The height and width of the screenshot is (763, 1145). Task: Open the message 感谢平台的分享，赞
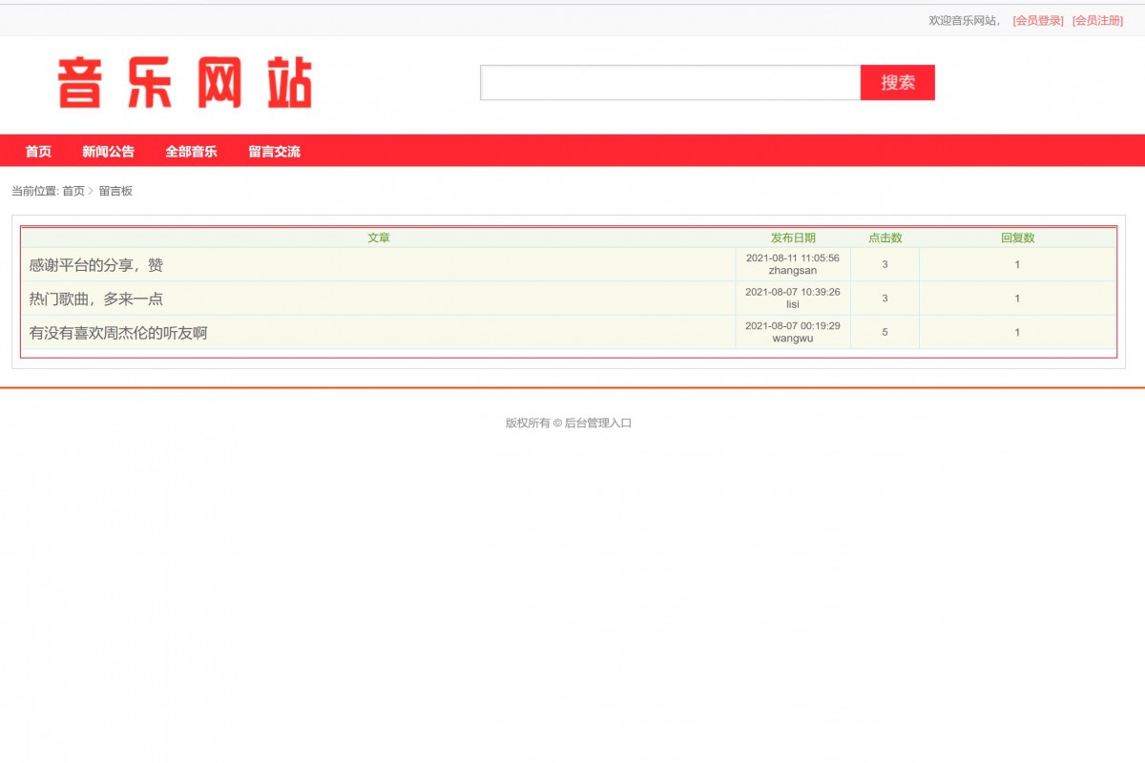pos(94,265)
